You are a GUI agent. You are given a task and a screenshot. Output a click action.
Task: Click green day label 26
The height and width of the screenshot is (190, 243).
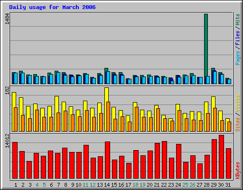192,185
